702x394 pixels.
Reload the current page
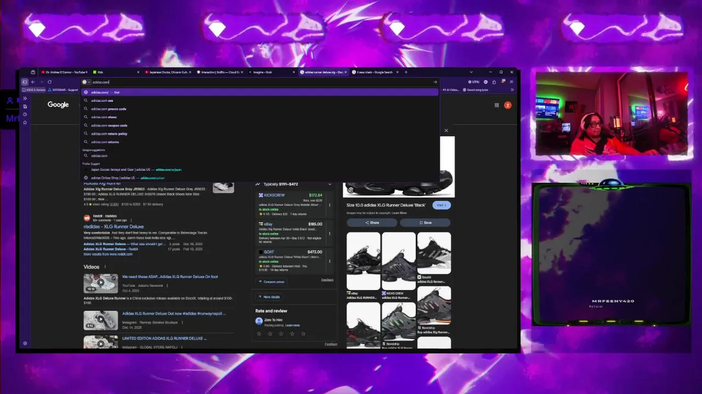click(x=49, y=82)
